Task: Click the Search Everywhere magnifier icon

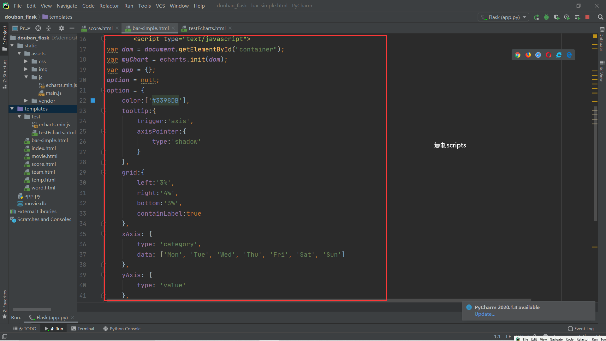Action: click(600, 17)
